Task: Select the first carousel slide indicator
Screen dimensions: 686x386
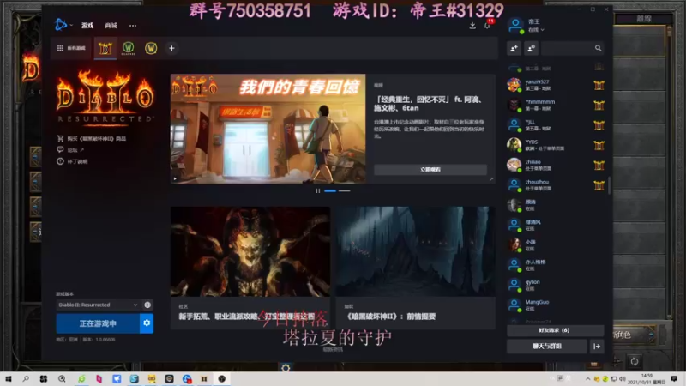Action: [330, 190]
